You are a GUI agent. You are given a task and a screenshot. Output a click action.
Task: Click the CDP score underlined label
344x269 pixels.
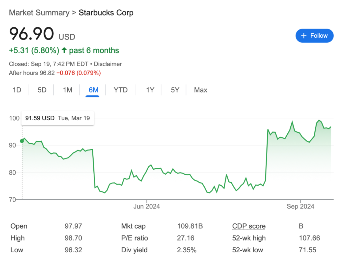tap(249, 226)
